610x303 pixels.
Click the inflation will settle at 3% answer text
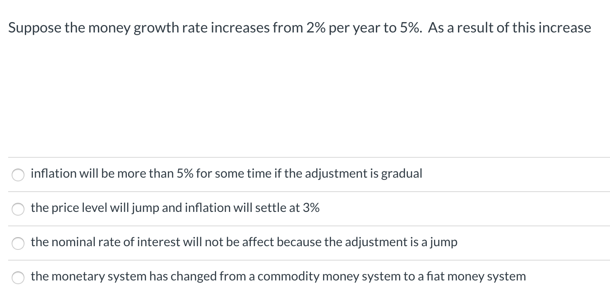175,208
